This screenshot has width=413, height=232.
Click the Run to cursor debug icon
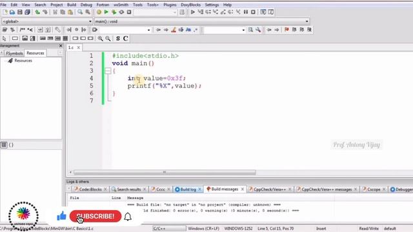[201, 12]
